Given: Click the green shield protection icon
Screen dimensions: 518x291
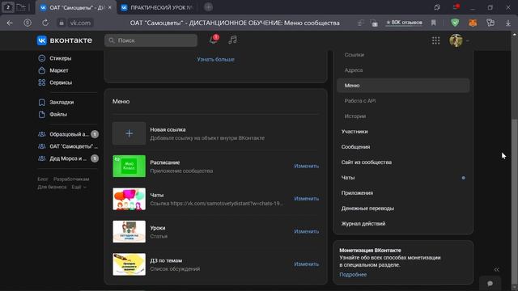Looking at the screenshot, I should coord(455,23).
